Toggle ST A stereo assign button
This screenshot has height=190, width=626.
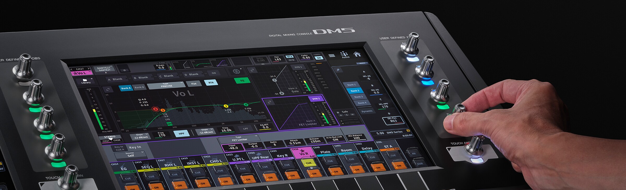(x=290, y=57)
